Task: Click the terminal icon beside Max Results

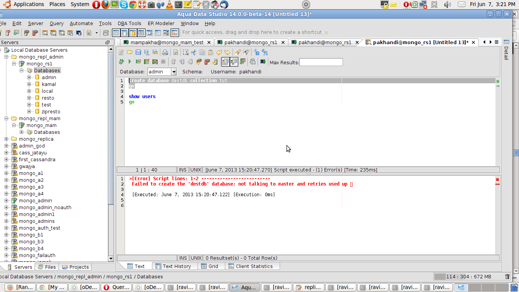Action: click(263, 62)
